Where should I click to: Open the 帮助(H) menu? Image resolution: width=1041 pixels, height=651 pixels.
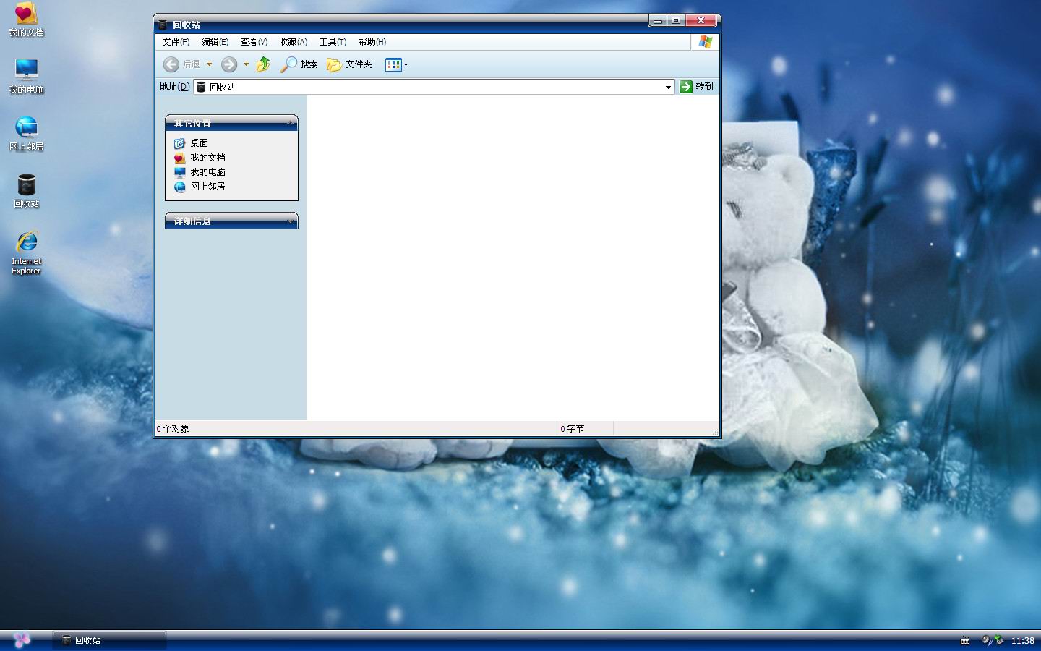(372, 42)
